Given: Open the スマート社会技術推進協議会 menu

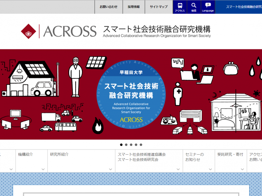Looking at the screenshot, I should 149,161.
